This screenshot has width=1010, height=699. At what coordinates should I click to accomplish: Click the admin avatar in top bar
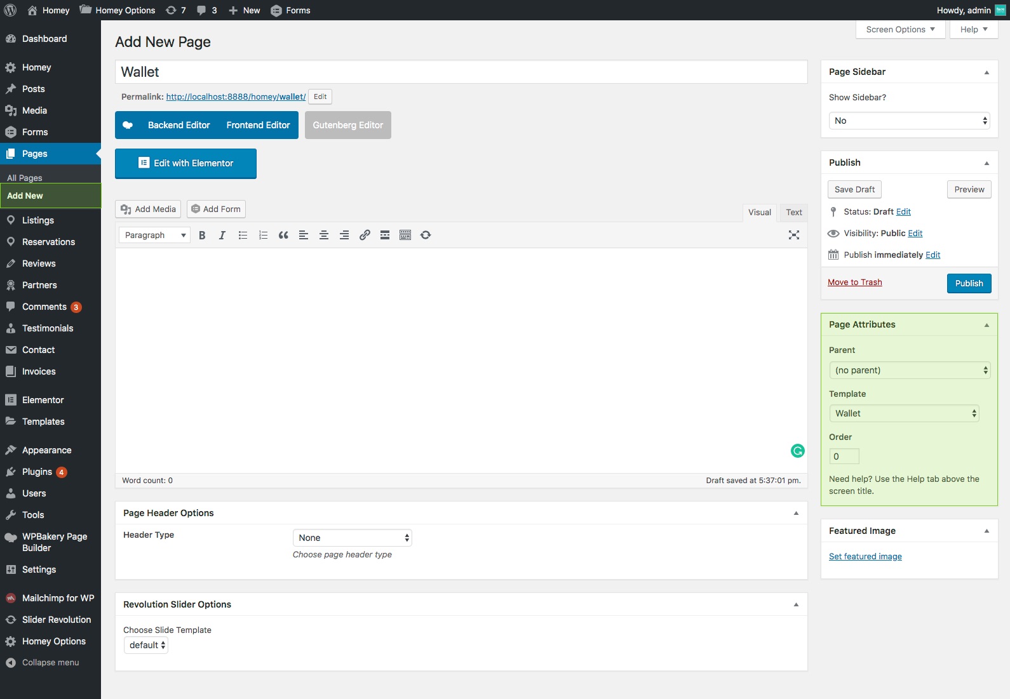[x=1000, y=10]
